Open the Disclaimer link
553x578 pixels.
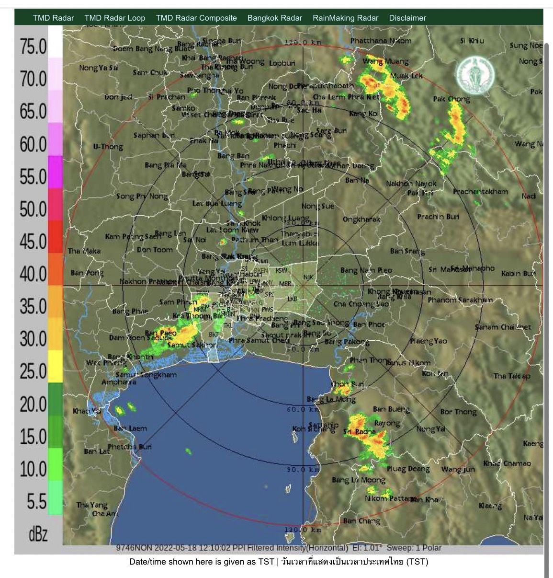[x=407, y=18]
